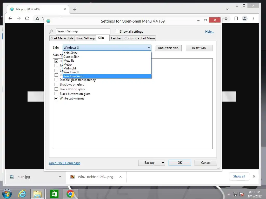Select the Skin tab
Screen dimensions: 266x199
coord(103,38)
